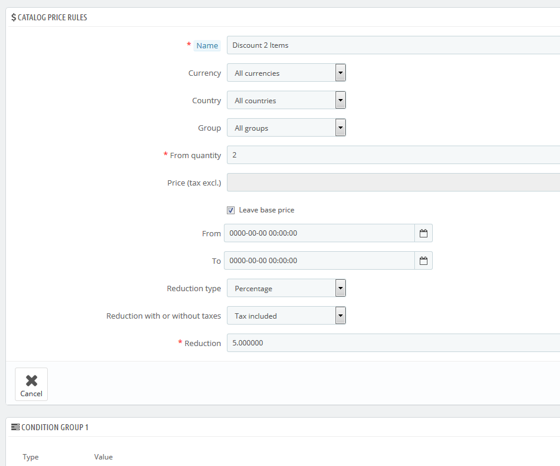
Task: Open the Group selection dropdown
Action: 286,128
